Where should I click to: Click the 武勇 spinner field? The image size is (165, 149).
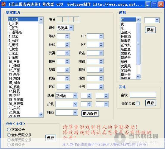(63, 53)
